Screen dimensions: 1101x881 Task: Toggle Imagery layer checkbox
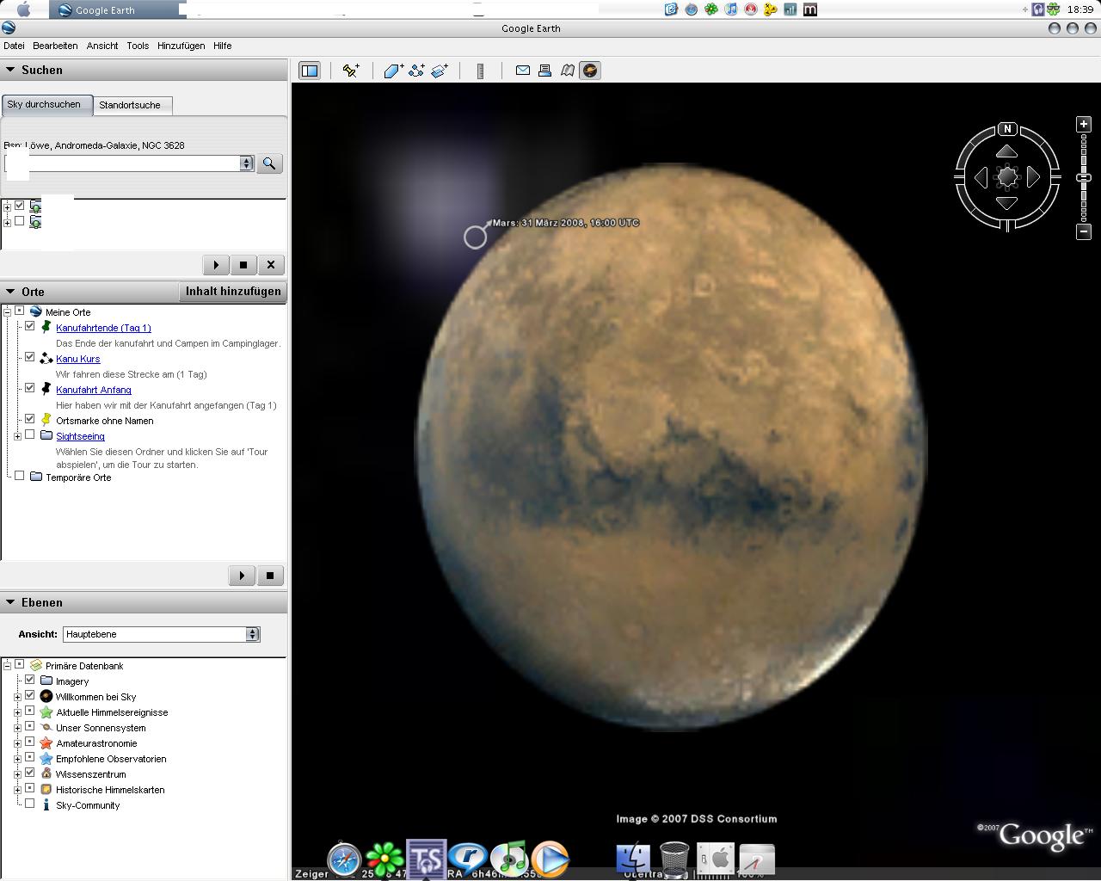tap(30, 681)
